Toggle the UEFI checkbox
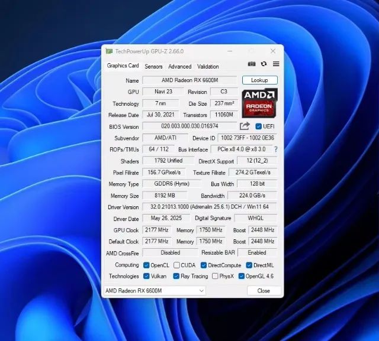Screen dimensions: 379x341 click(258, 126)
